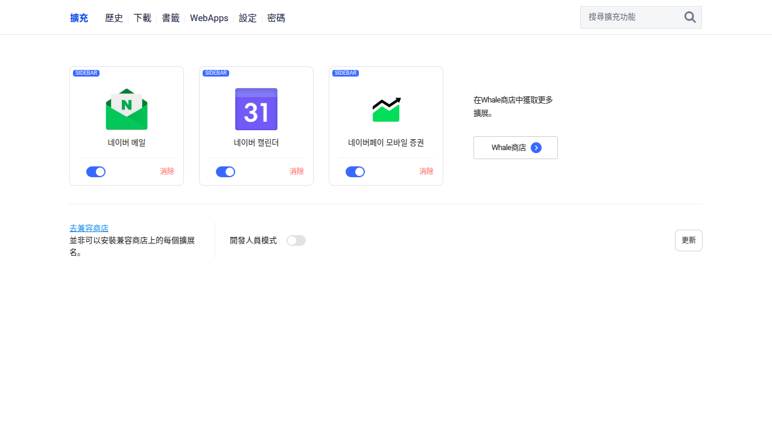Click the 네이버 캘린더 extension name
772x434 pixels.
[x=256, y=143]
